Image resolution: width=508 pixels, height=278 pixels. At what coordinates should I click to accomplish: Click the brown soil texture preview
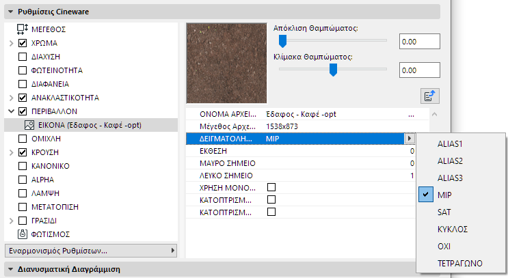pos(226,63)
